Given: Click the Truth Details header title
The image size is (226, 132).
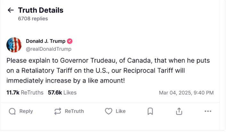Looking at the screenshot, I should (41, 10).
